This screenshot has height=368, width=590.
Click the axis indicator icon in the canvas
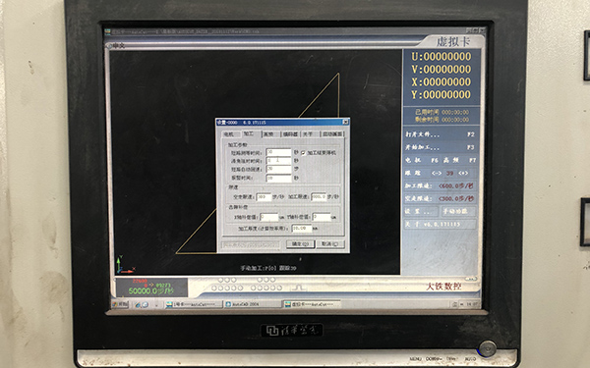[x=124, y=265]
